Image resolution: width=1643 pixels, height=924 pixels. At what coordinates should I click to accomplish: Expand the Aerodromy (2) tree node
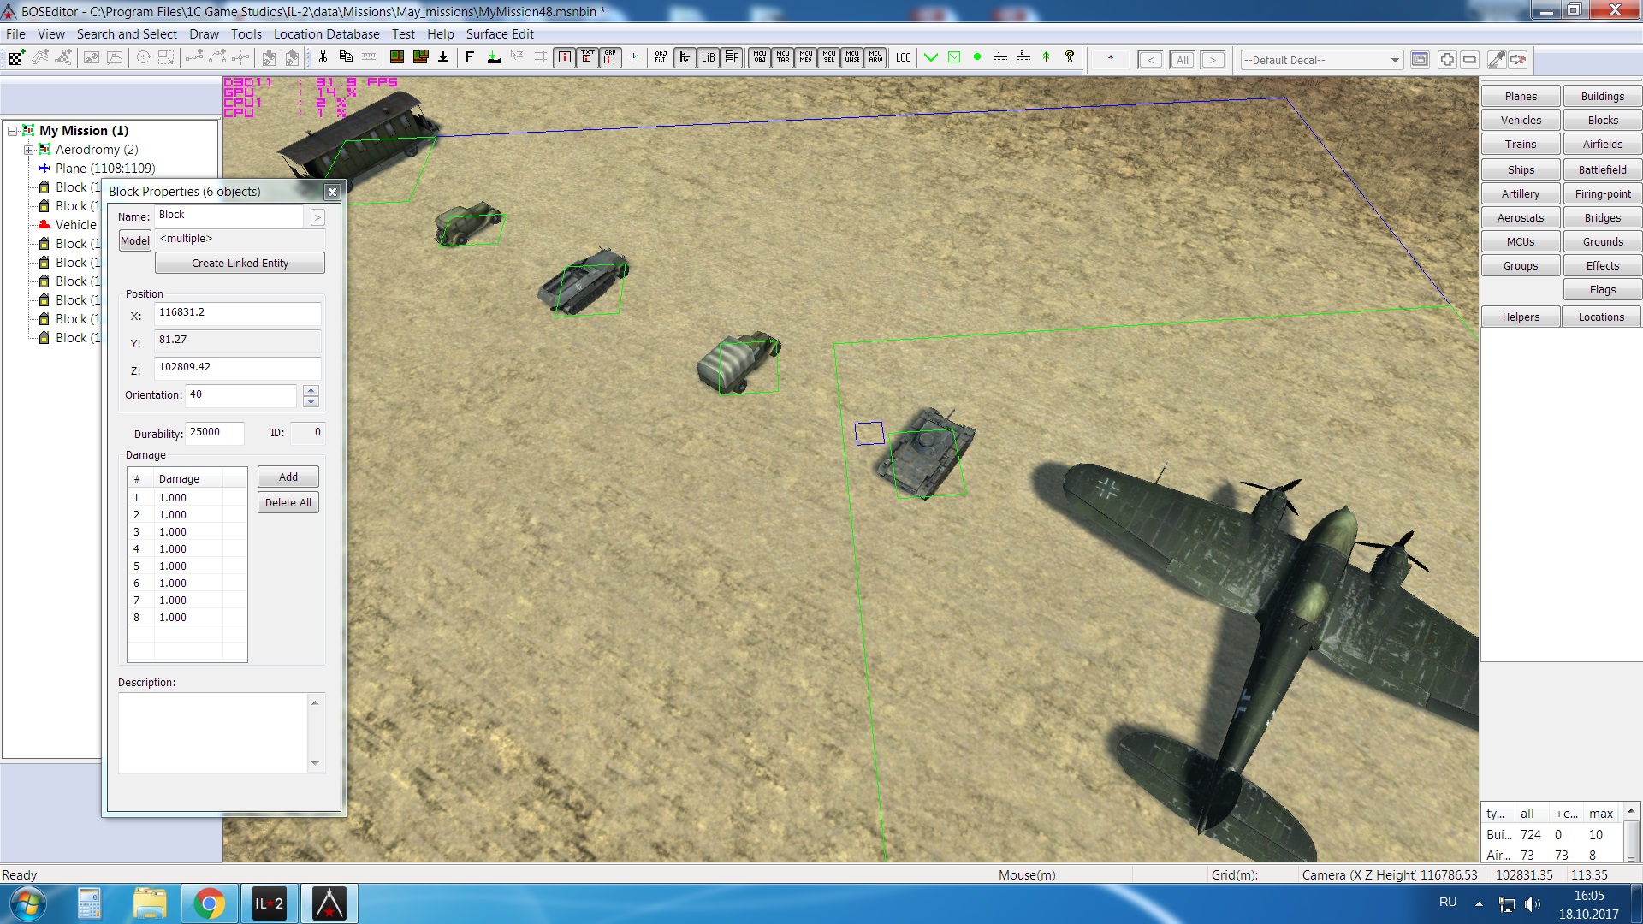point(29,150)
